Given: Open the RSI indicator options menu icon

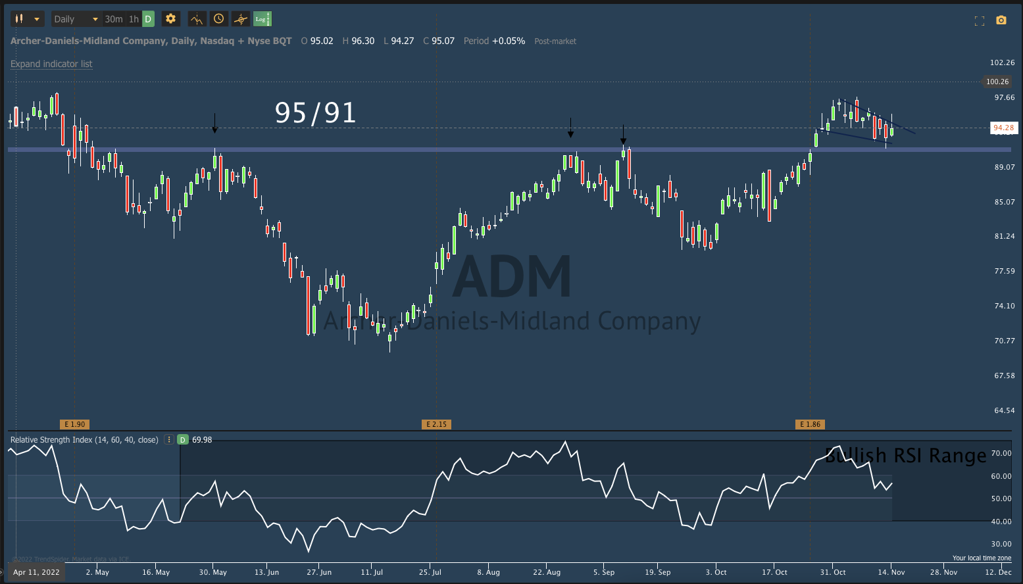Looking at the screenshot, I should 168,439.
